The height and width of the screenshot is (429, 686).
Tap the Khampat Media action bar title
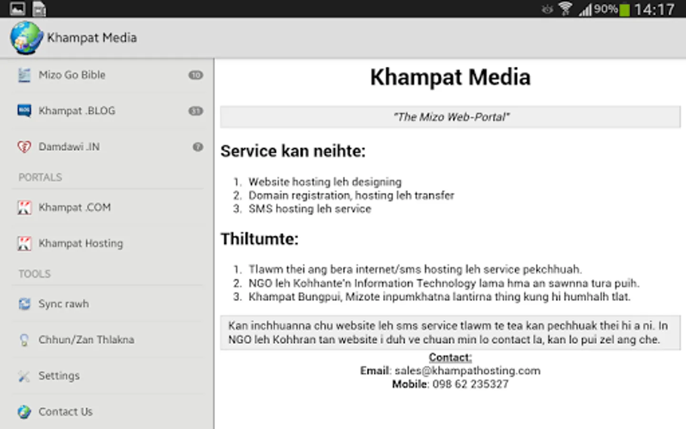coord(92,38)
